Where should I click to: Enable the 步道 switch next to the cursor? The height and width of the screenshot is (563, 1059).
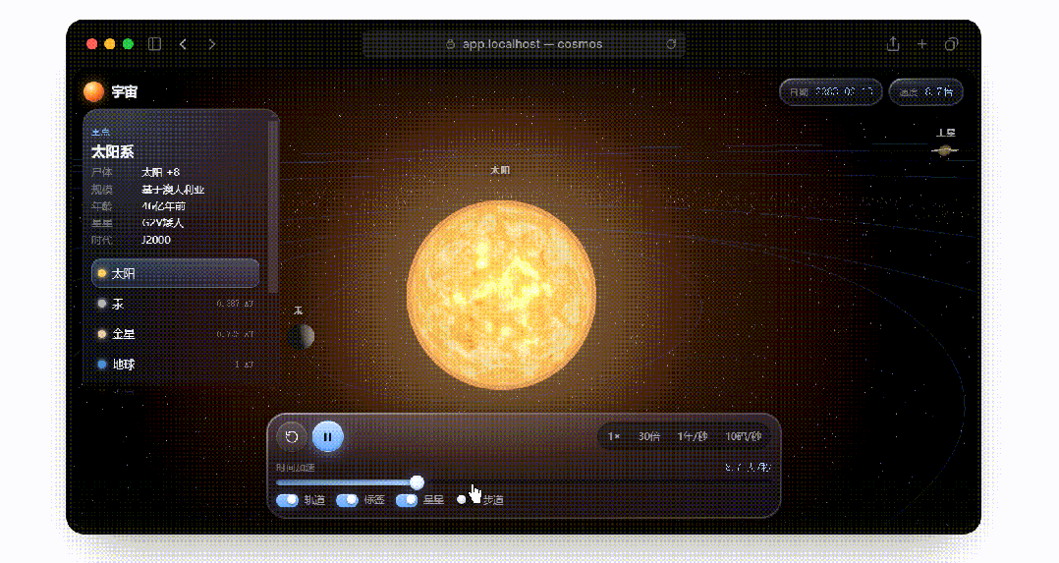(466, 500)
